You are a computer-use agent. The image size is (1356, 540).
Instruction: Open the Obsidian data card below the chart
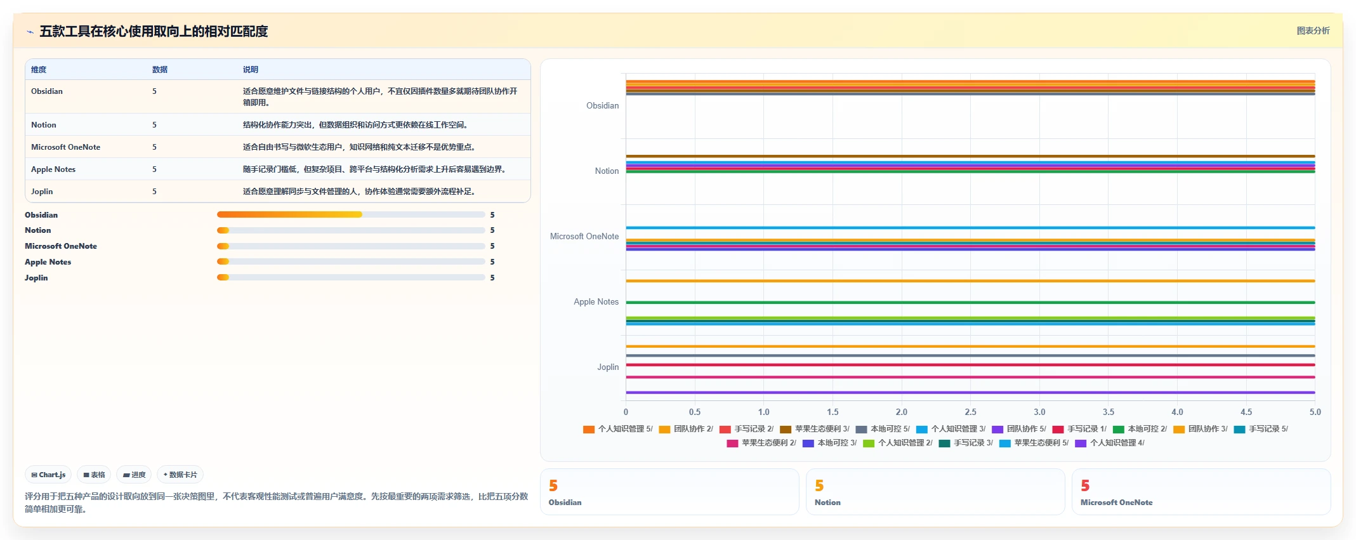coord(669,492)
